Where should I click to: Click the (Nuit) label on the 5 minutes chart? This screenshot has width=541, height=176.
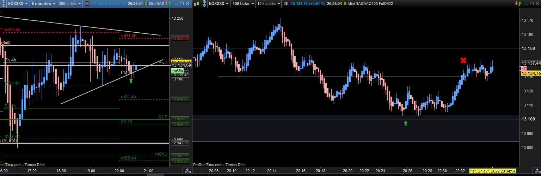5,43
